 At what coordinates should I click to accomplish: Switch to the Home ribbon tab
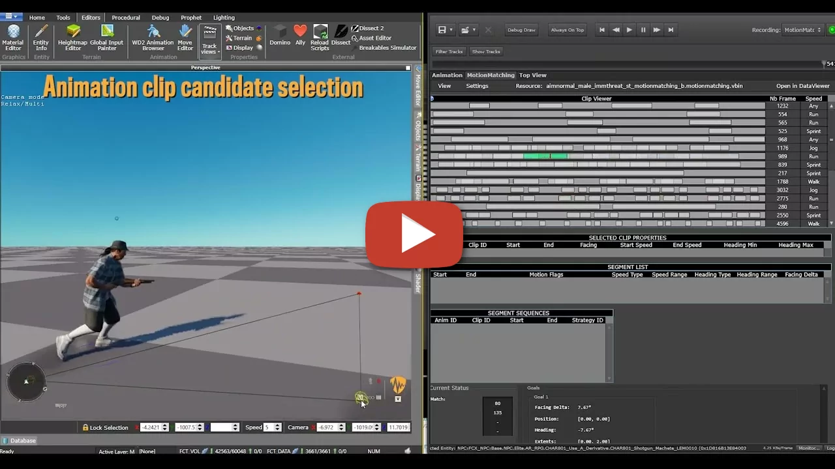(37, 18)
